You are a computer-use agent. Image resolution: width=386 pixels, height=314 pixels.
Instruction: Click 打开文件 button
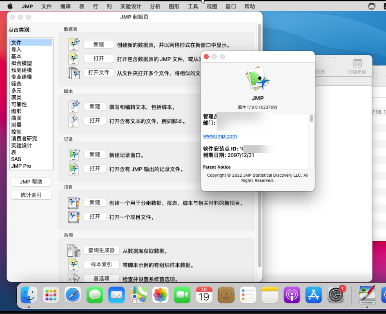tap(99, 72)
